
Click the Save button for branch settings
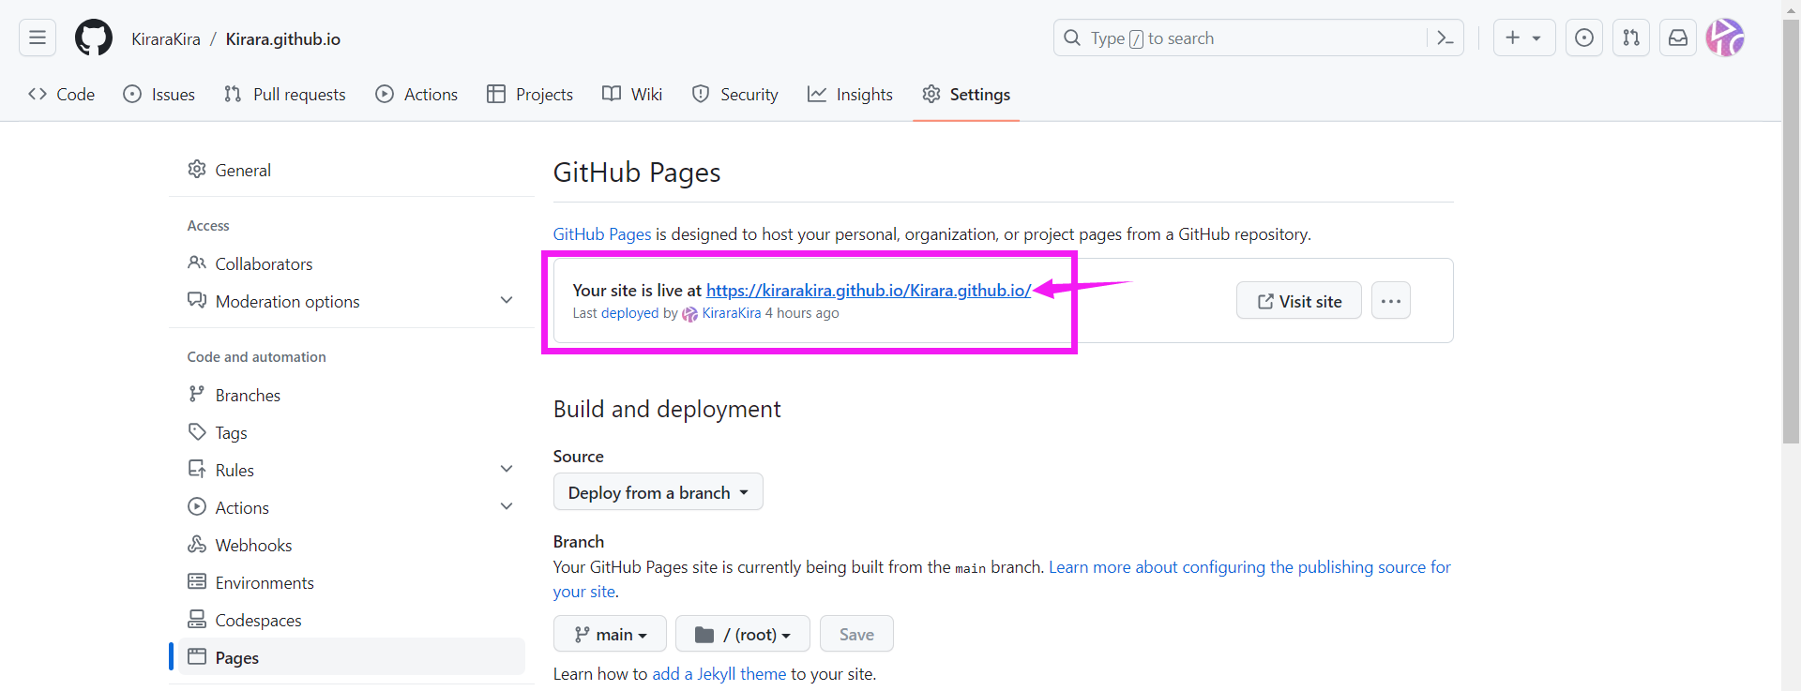point(856,634)
